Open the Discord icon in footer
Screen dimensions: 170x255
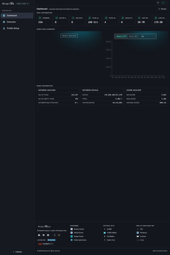[x=43, y=235]
